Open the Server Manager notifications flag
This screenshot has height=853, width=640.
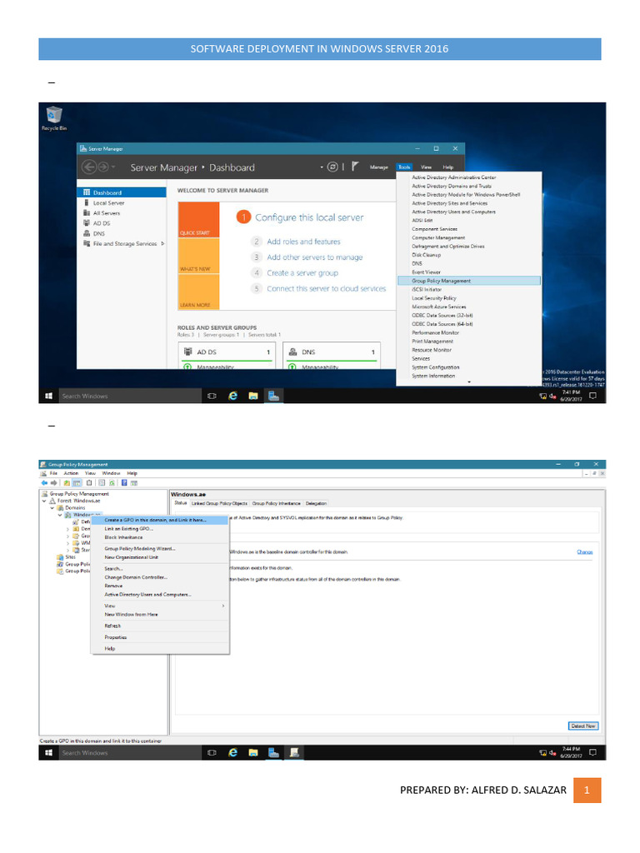click(x=354, y=167)
